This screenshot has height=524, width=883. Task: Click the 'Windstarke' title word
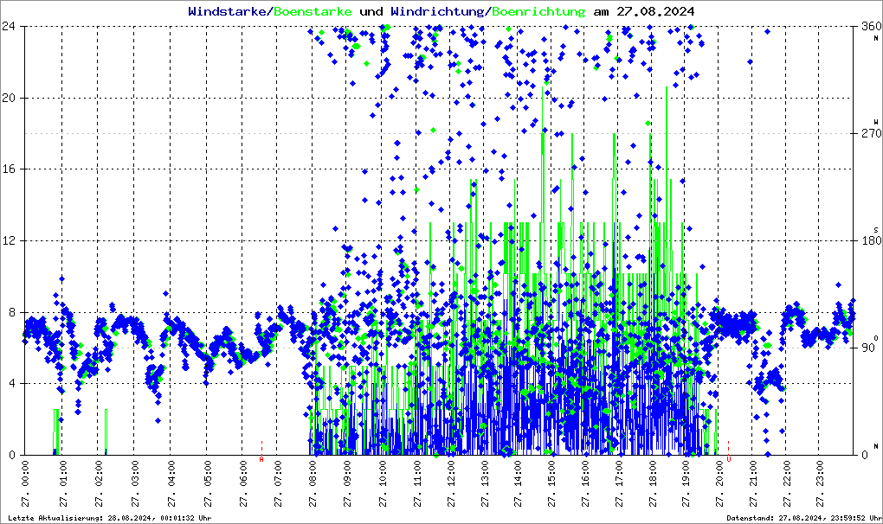tap(227, 11)
